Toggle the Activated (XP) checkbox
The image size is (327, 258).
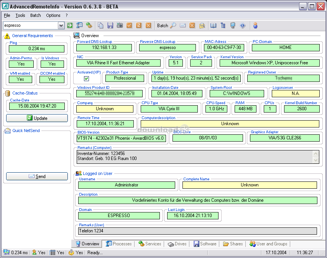click(x=86, y=78)
